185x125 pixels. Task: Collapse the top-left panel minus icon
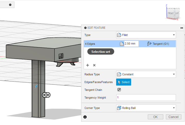pos(10,5)
